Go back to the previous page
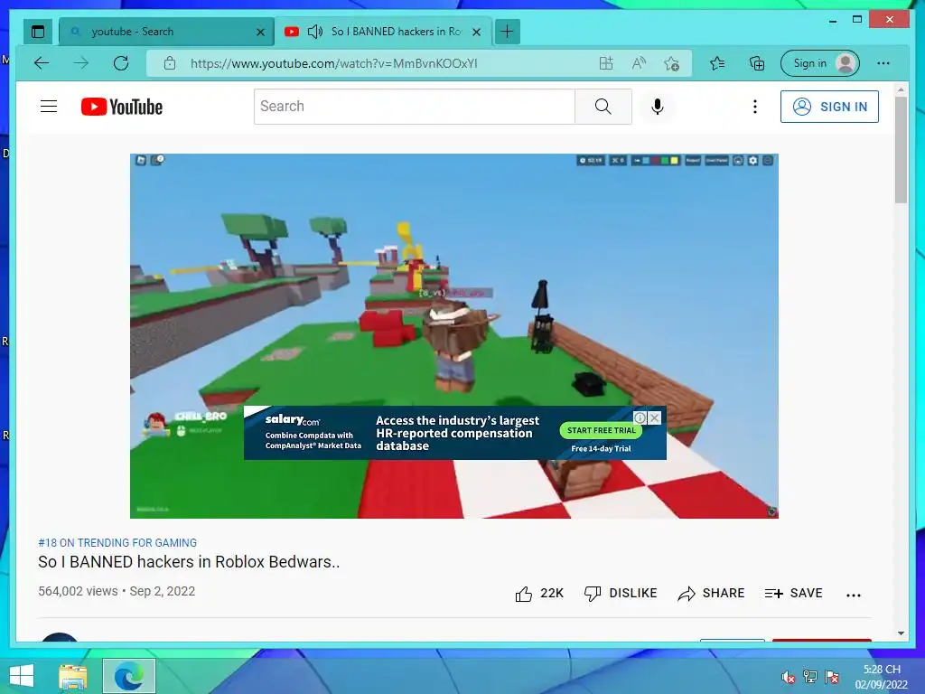The width and height of the screenshot is (925, 694). pyautogui.click(x=42, y=63)
